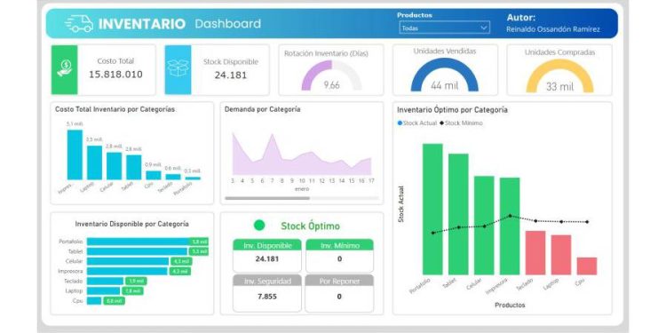Image resolution: width=666 pixels, height=333 pixels.
Task: Click the Inv. Disponible card showing 24.181
Action: 267,256
